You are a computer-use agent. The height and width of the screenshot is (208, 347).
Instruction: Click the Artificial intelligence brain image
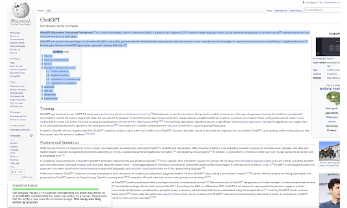coord(333,98)
